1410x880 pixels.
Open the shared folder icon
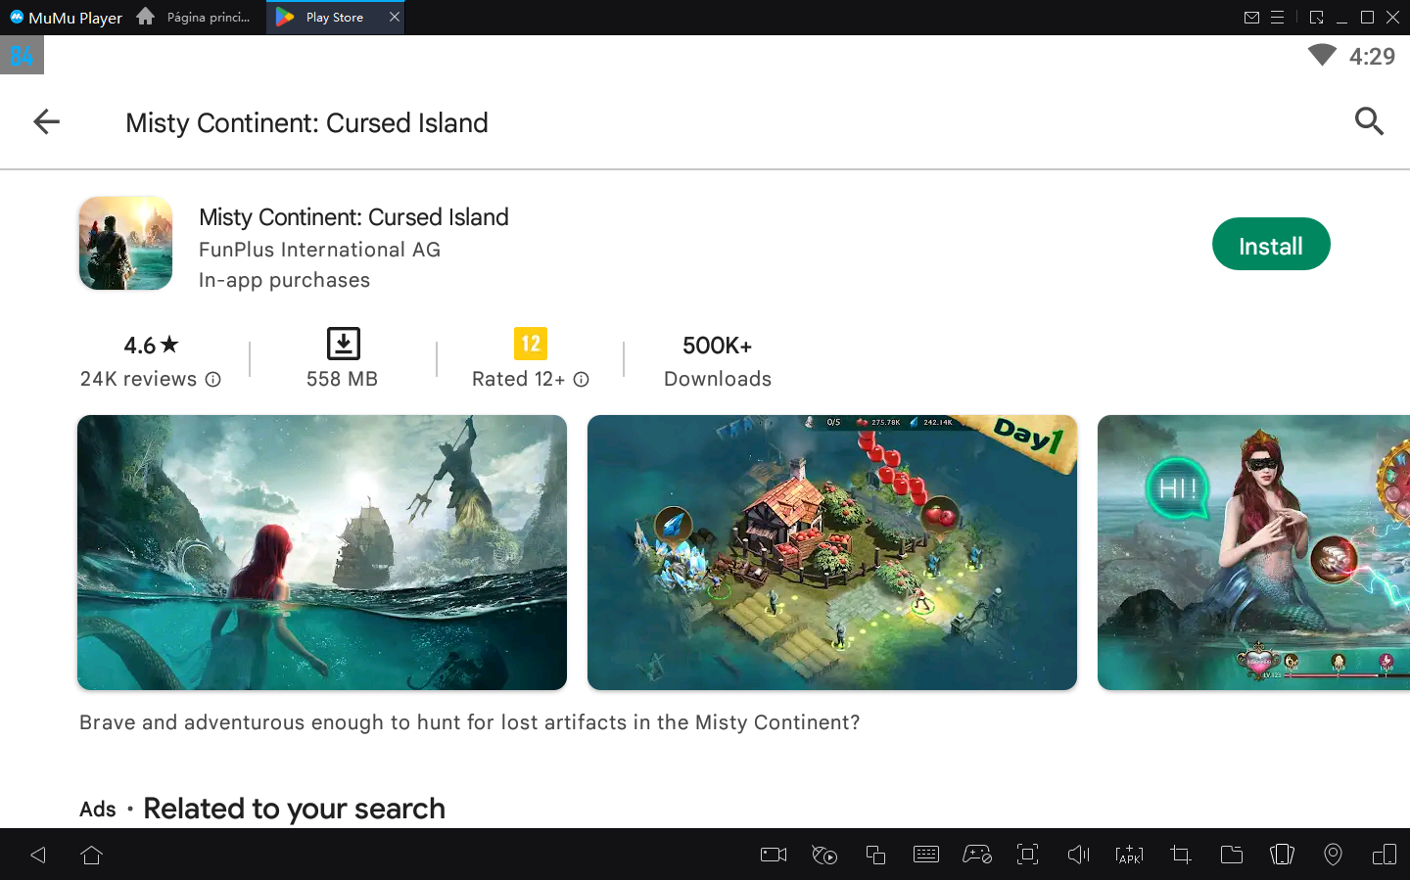pos(1232,855)
